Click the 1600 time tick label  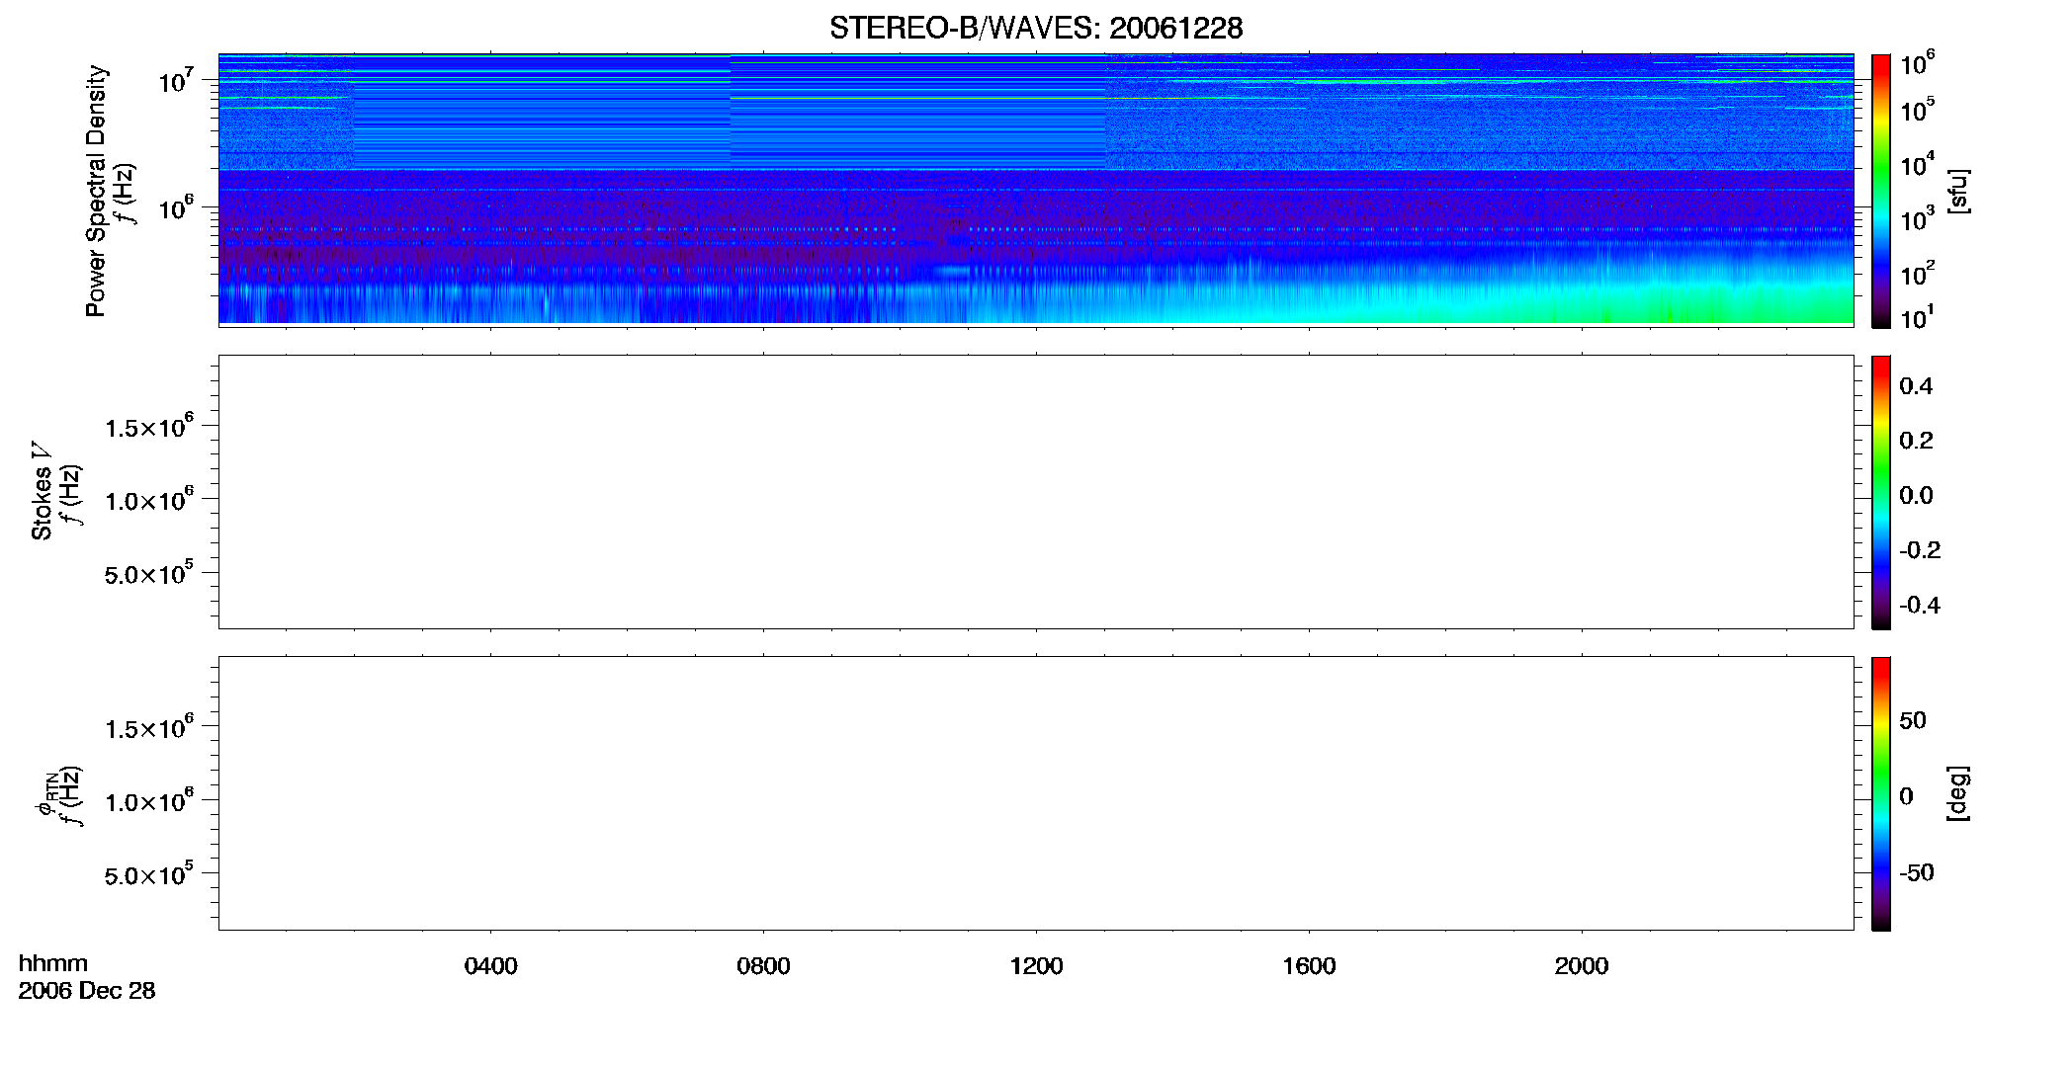coord(1309,966)
